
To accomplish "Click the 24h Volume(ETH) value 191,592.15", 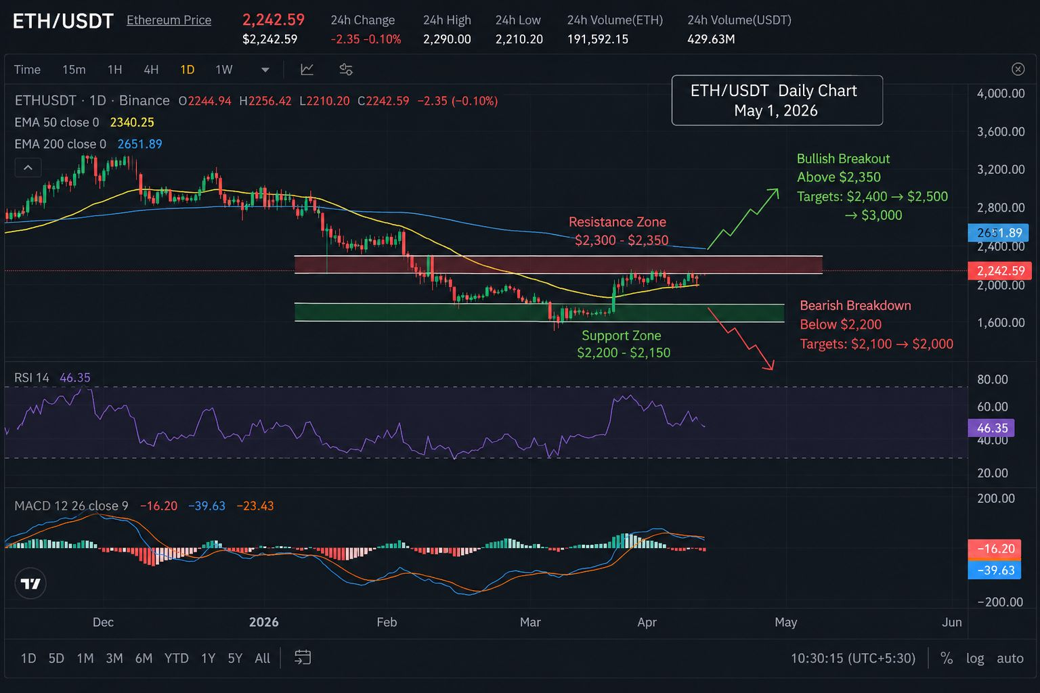I will tap(598, 39).
